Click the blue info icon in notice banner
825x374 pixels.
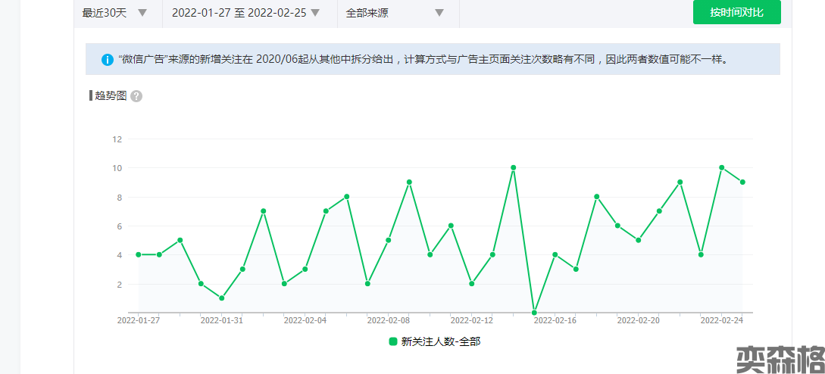tap(107, 59)
